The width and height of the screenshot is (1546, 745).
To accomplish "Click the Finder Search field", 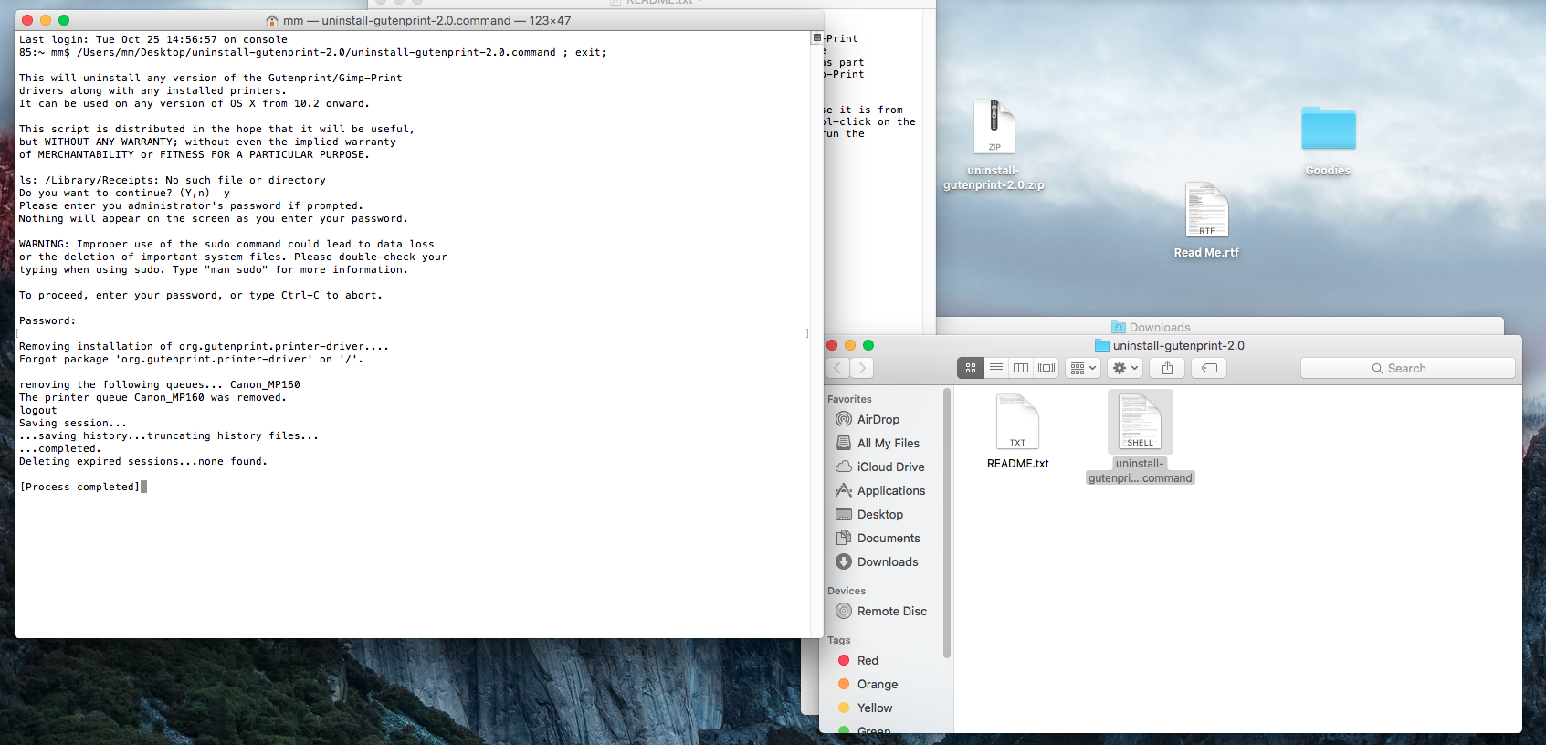I will click(x=1407, y=368).
